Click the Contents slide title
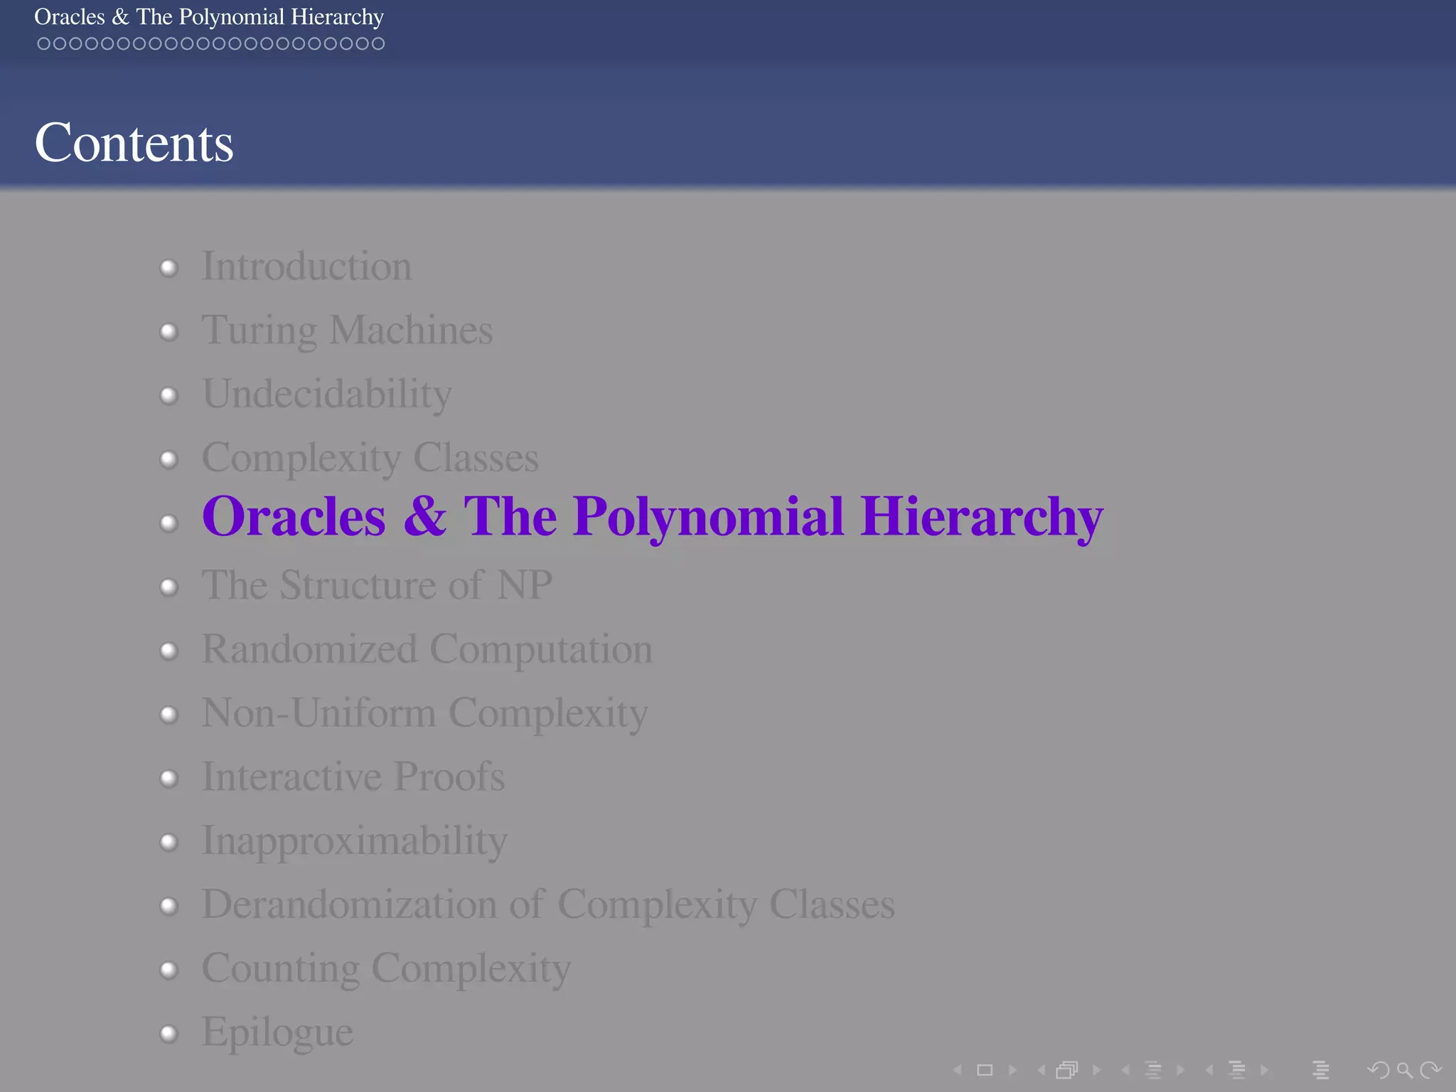Image resolution: width=1456 pixels, height=1092 pixels. point(134,142)
